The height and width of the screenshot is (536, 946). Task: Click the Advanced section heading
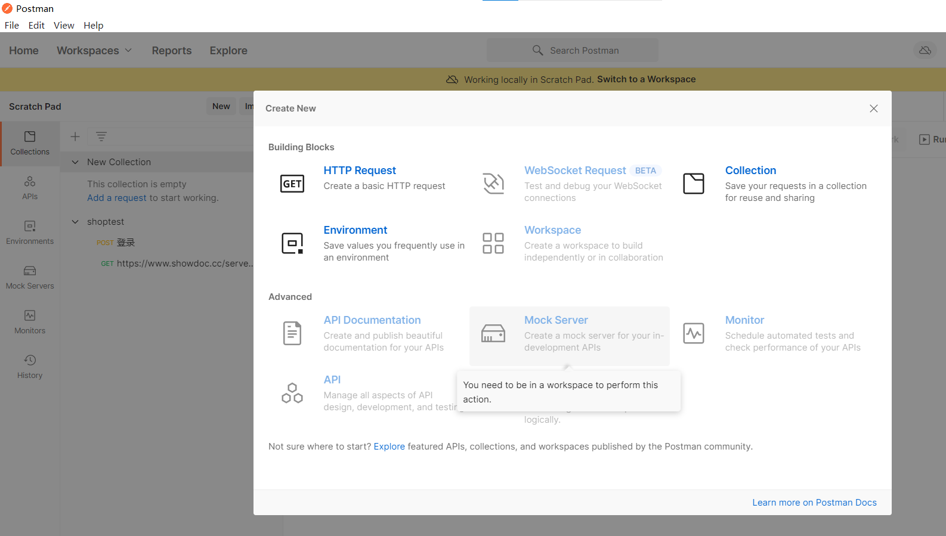pyautogui.click(x=290, y=297)
